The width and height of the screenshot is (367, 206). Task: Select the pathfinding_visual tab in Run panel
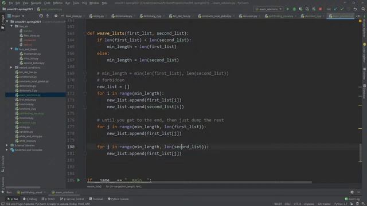pyautogui.click(x=32, y=192)
